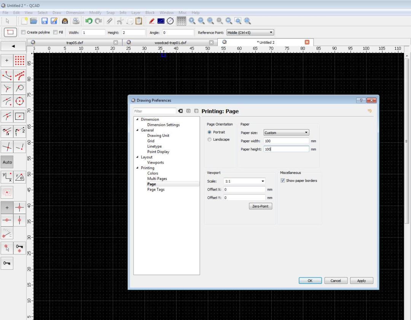Screen dimensions: 411x320
Task: Click the Zoom In magnifier icon
Action: (x=192, y=21)
